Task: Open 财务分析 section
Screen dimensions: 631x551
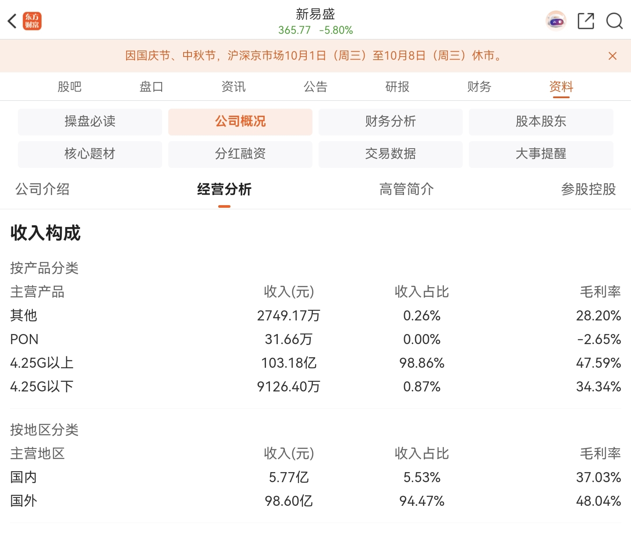Action: coord(390,121)
